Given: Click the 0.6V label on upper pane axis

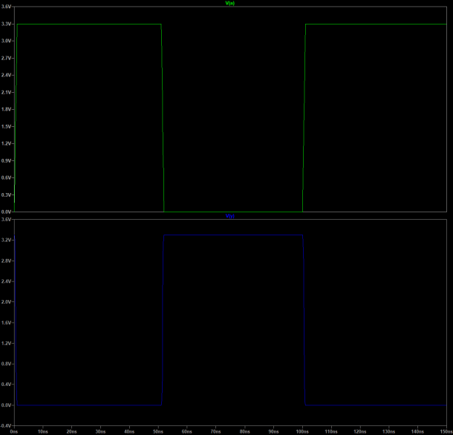Looking at the screenshot, I should (x=6, y=177).
